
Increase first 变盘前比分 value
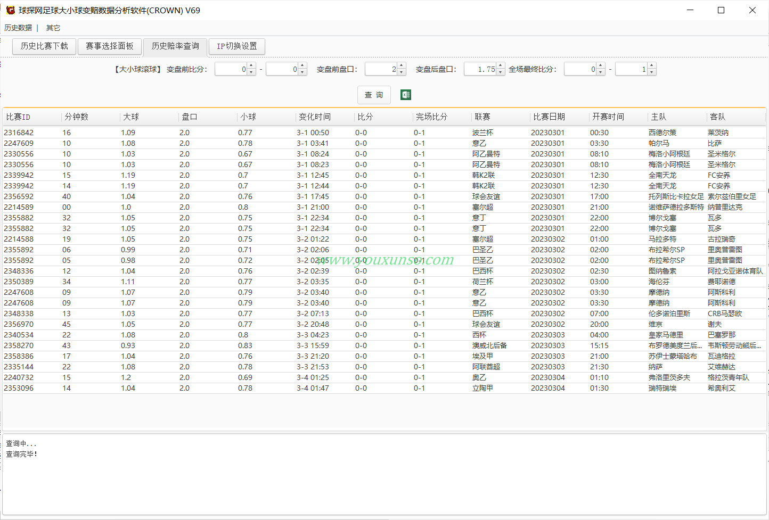251,66
